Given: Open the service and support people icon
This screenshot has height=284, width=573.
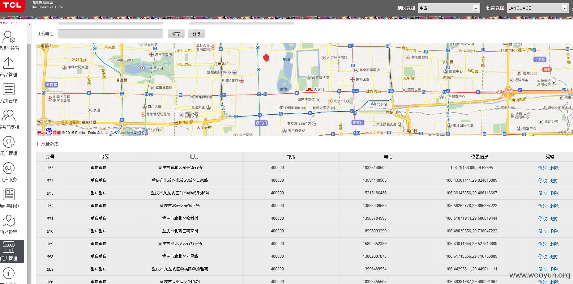Looking at the screenshot, I should 9,116.
